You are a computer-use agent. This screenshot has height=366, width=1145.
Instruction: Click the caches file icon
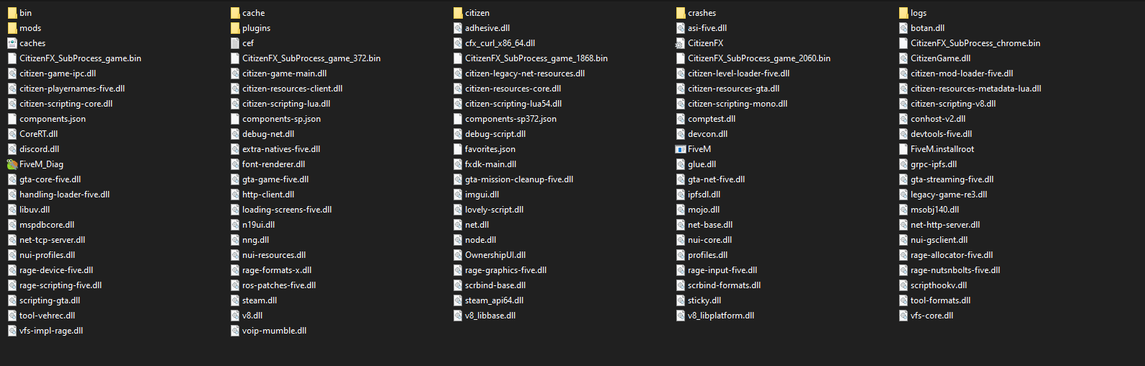pos(12,43)
